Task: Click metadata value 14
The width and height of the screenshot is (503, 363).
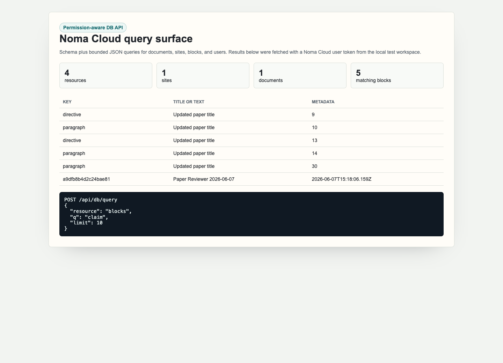Action: [315, 153]
